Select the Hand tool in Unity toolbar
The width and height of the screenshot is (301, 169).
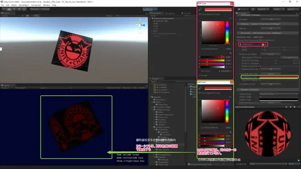point(4,9)
